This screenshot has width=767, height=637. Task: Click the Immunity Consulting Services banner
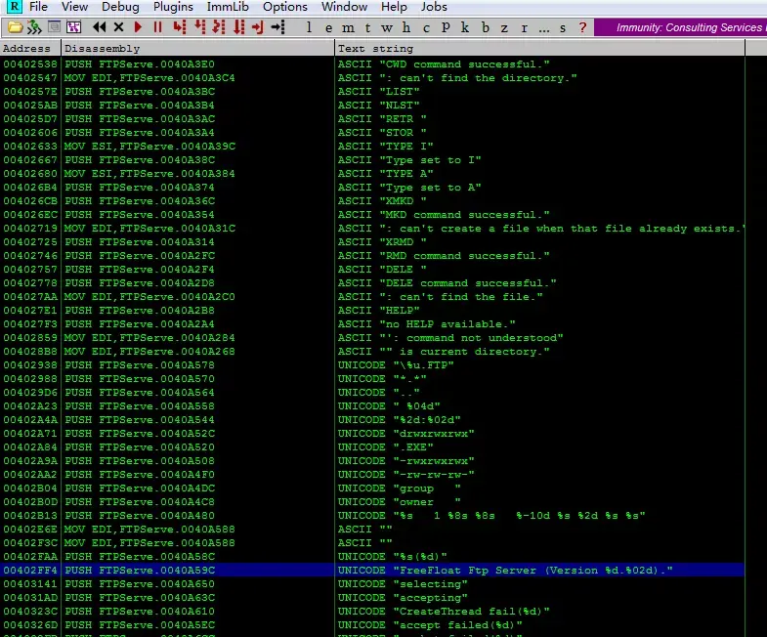pyautogui.click(x=680, y=27)
